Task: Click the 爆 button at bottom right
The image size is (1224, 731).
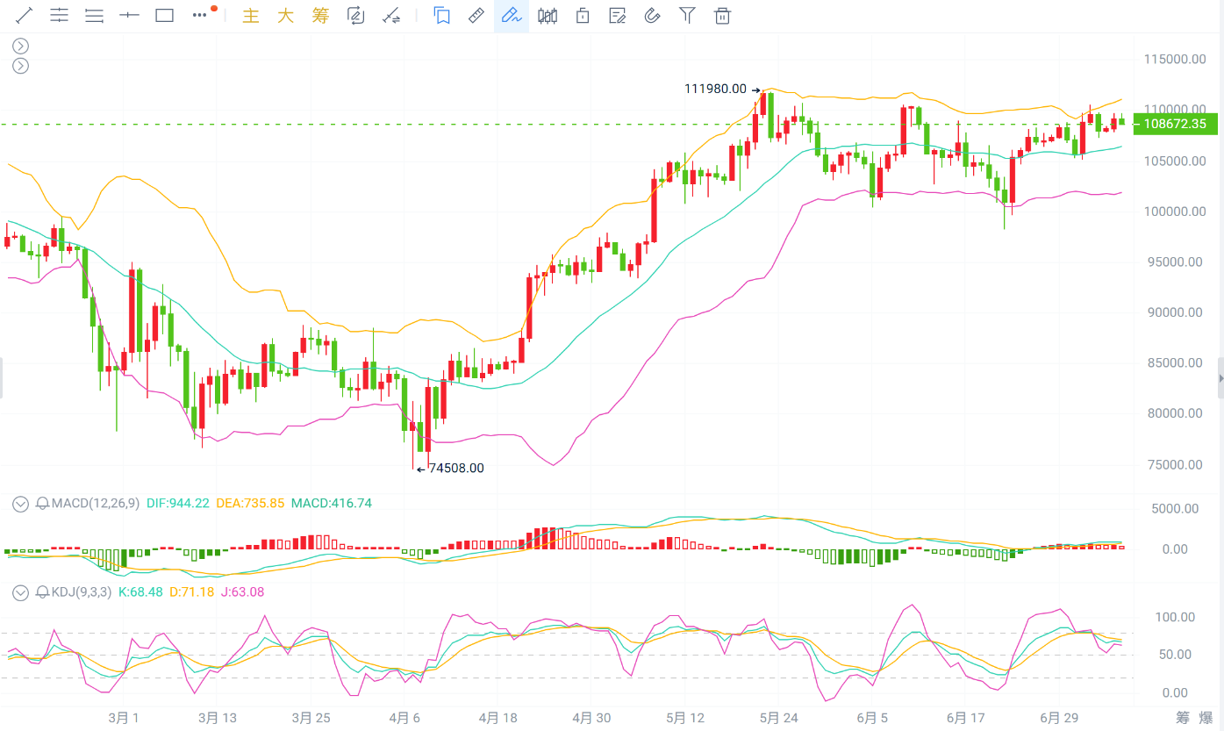Action: pyautogui.click(x=1207, y=718)
